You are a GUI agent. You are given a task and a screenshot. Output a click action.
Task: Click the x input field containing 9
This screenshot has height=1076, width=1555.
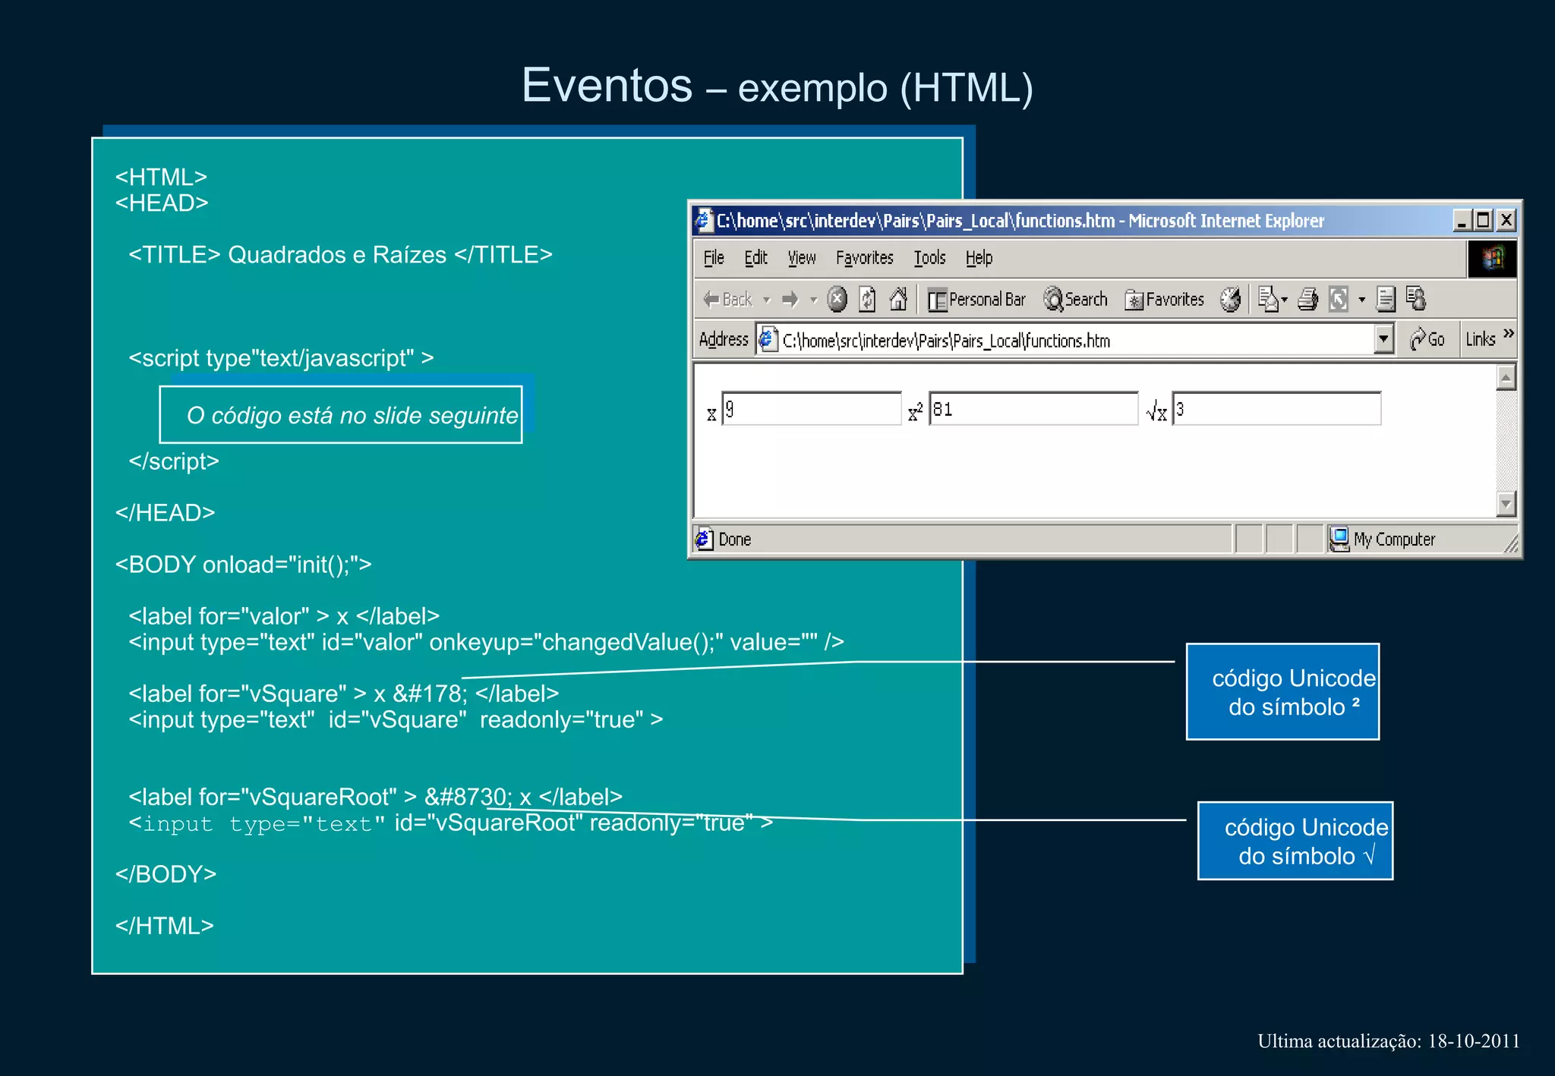point(811,409)
